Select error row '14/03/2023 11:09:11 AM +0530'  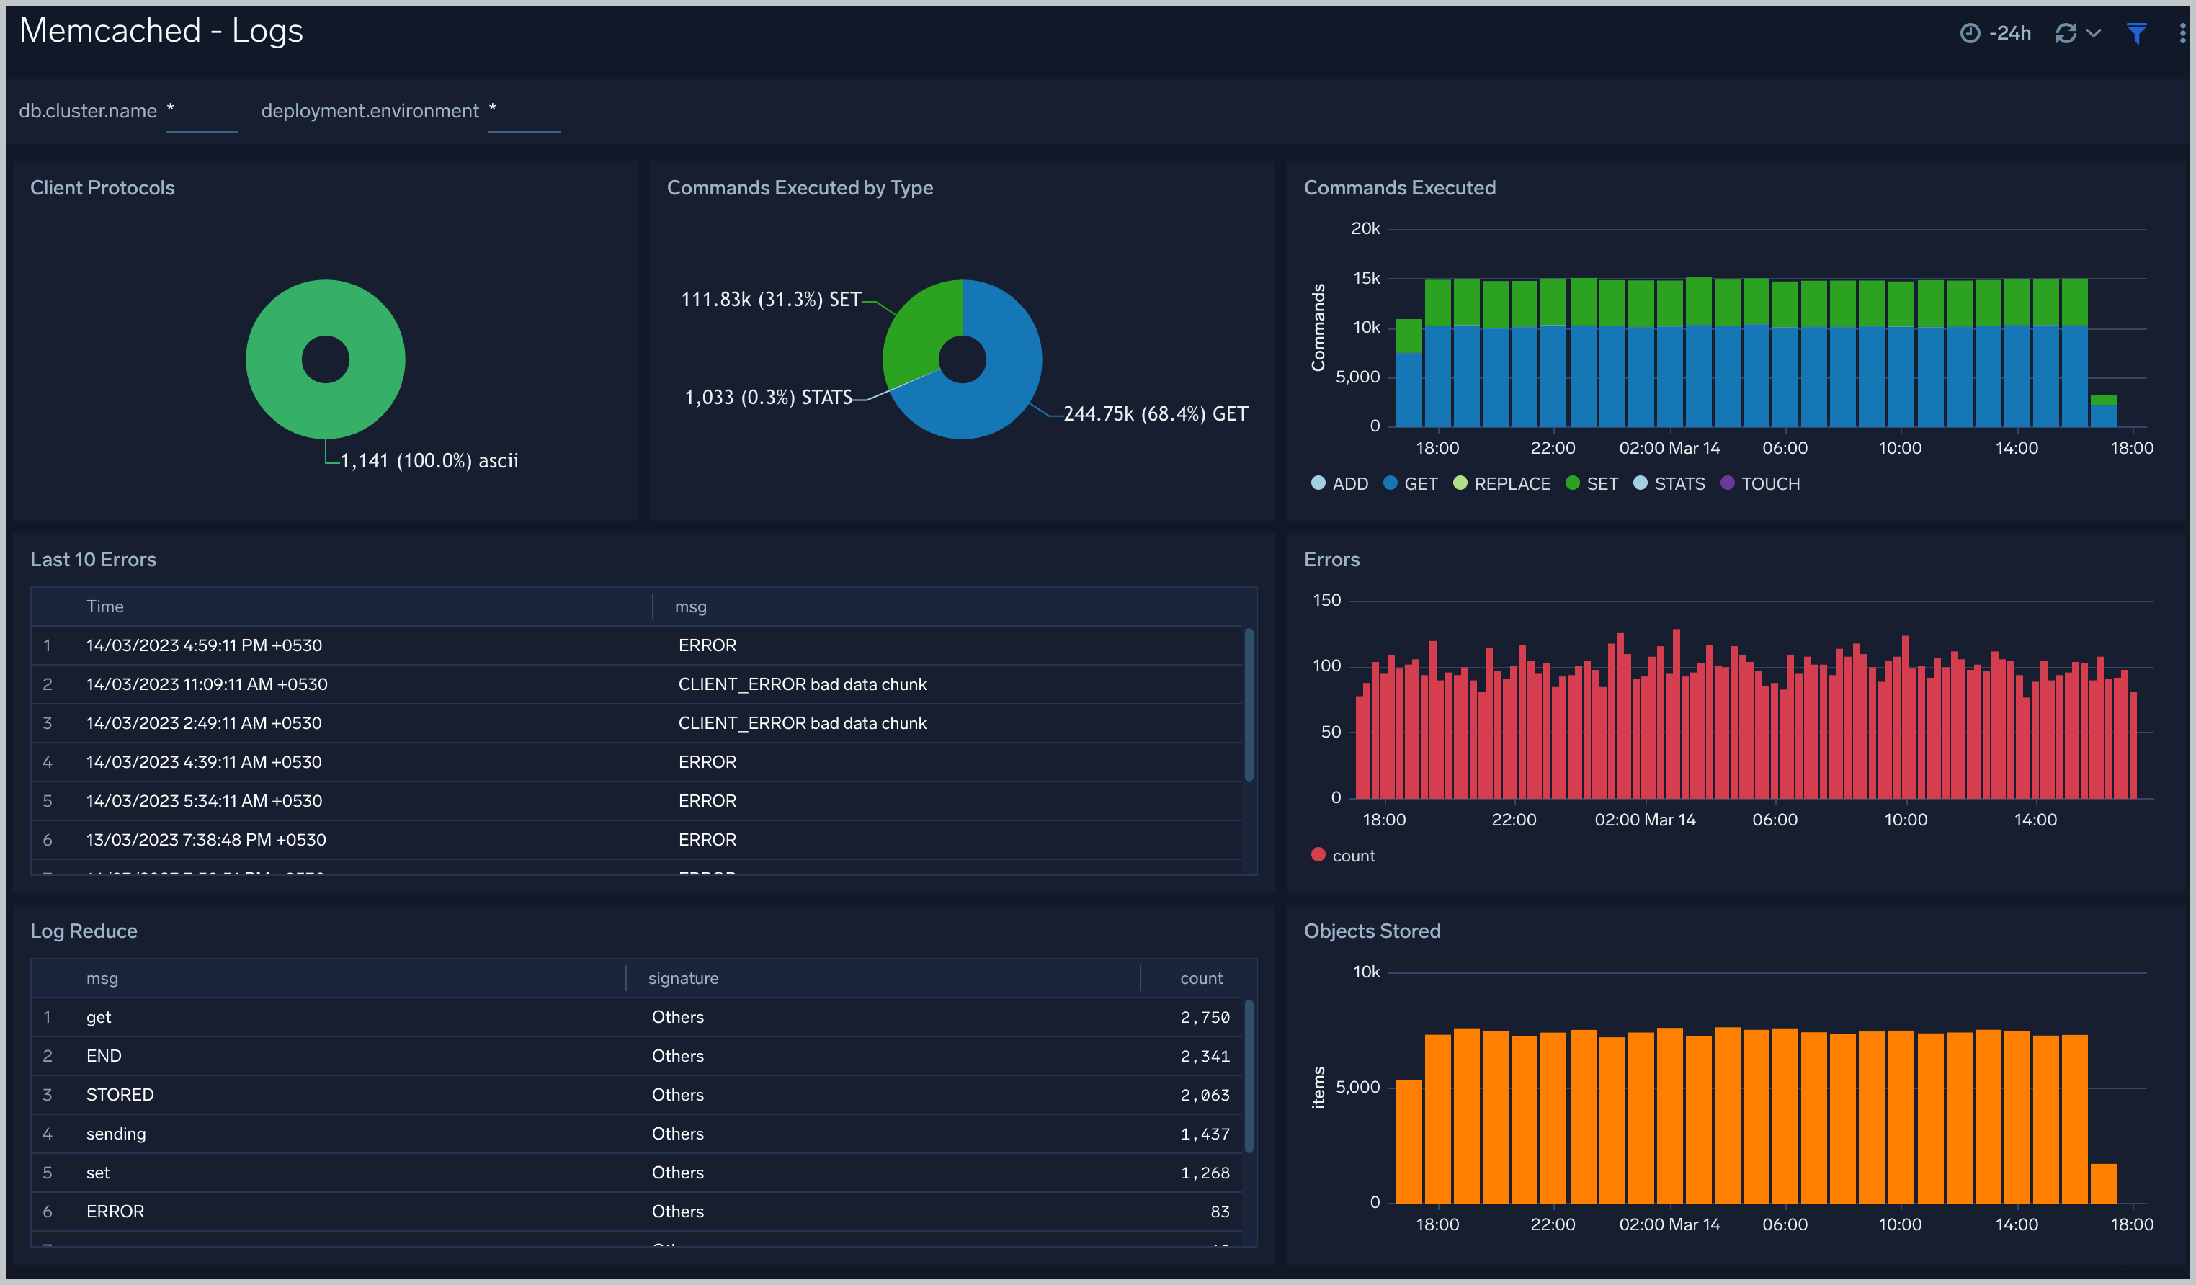click(637, 685)
